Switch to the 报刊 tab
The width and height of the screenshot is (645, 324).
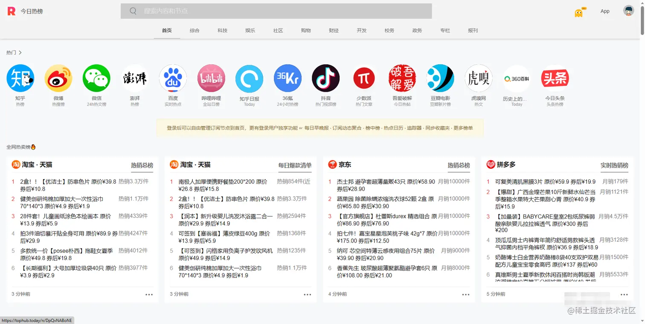[473, 31]
